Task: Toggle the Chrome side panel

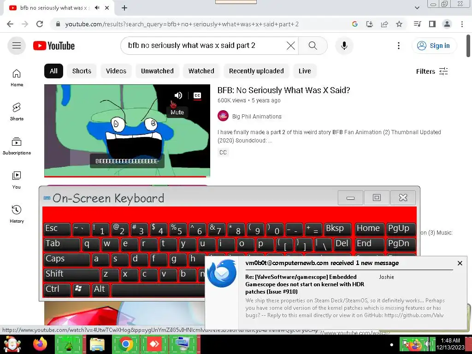Action: 432,24
